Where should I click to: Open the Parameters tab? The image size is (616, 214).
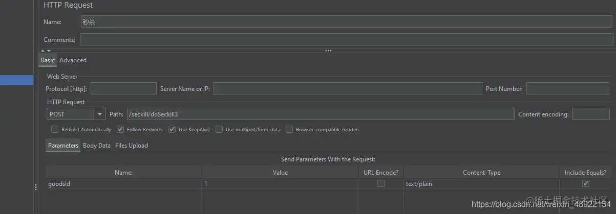click(x=63, y=146)
